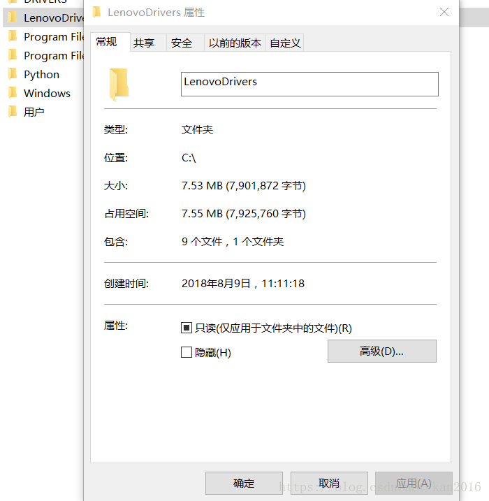489x501 pixels.
Task: Select the 常规 tab
Action: click(x=110, y=42)
